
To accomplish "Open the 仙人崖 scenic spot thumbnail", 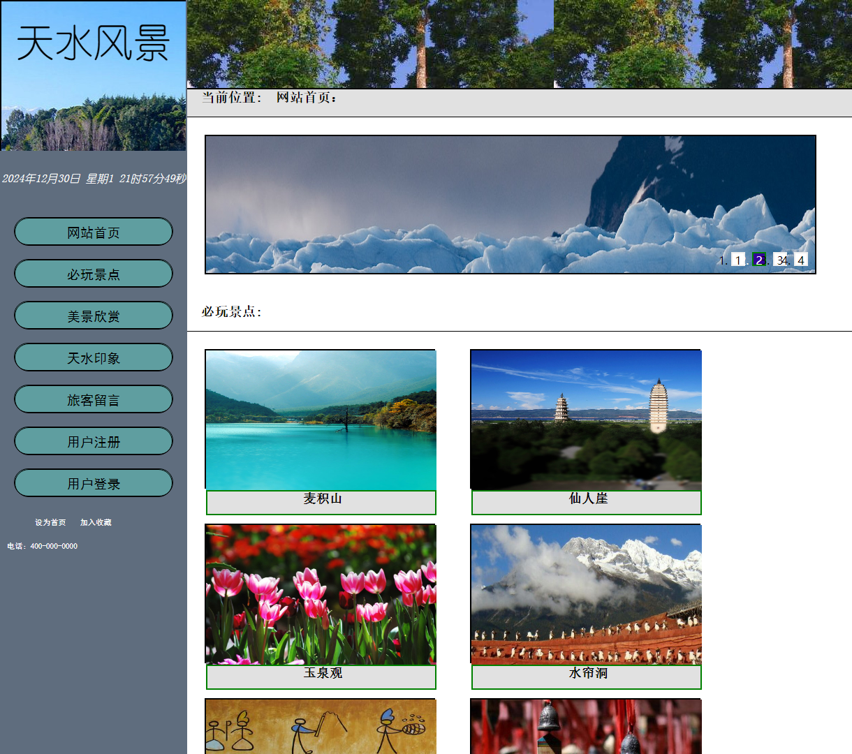I will pyautogui.click(x=586, y=419).
